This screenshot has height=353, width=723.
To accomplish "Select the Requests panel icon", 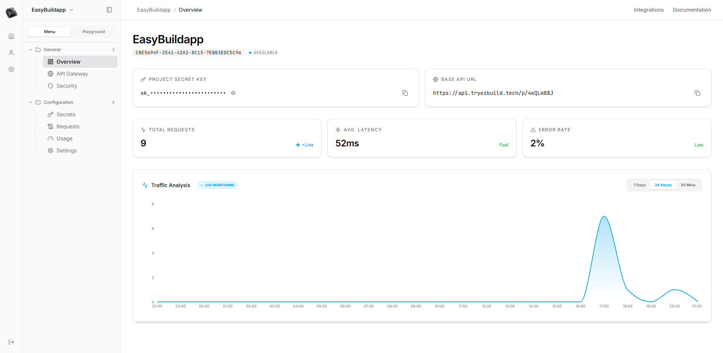I will point(51,126).
